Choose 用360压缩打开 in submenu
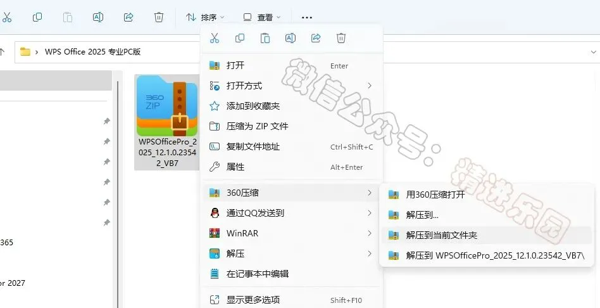The width and height of the screenshot is (600, 308). click(x=486, y=194)
